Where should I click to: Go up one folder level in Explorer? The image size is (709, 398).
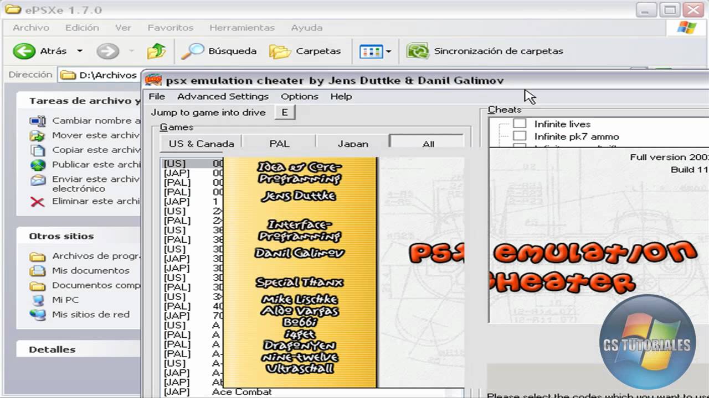click(156, 51)
